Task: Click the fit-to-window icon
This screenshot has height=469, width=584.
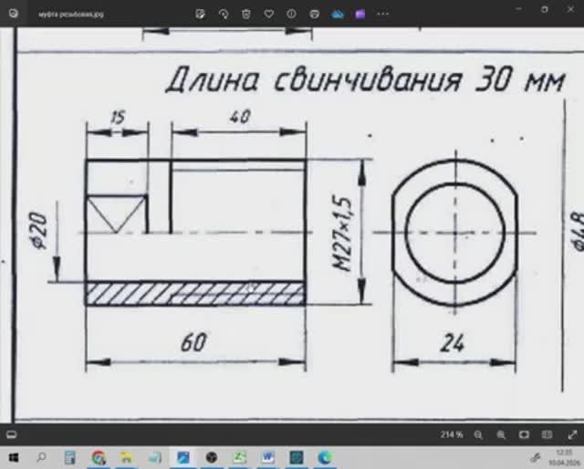Action: point(524,434)
